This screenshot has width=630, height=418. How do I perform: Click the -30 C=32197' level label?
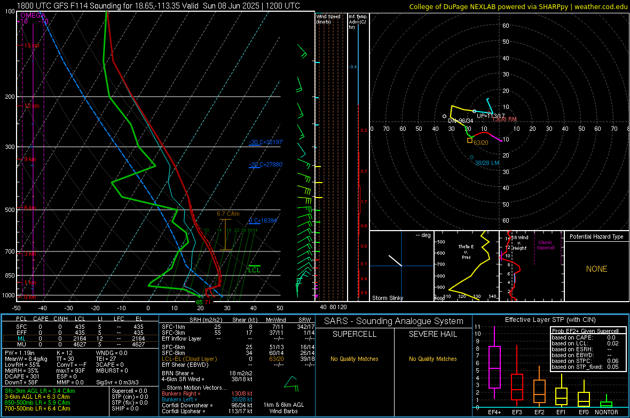click(x=266, y=142)
